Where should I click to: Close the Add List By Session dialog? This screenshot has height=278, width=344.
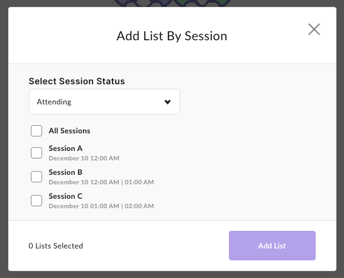pyautogui.click(x=314, y=30)
